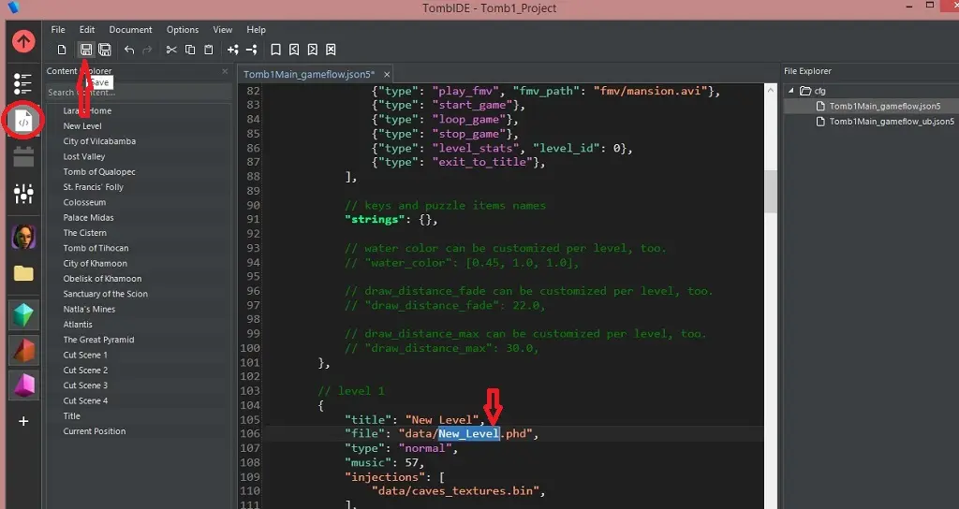Clear all bookmarks using toolbar icon
959x509 pixels.
(332, 50)
